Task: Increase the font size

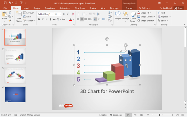Action: (x=64, y=14)
